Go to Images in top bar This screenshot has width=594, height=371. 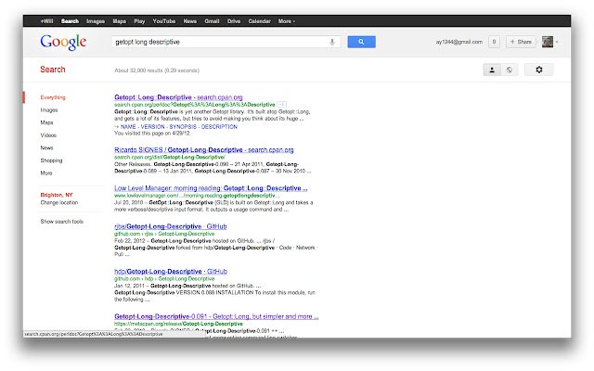tap(96, 21)
